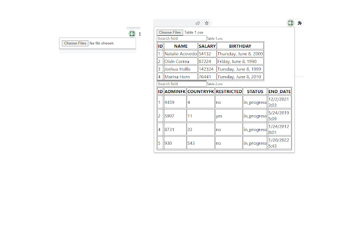This screenshot has width=363, height=227.
Task: Click in_progress status in row 4459
Action: [255, 102]
